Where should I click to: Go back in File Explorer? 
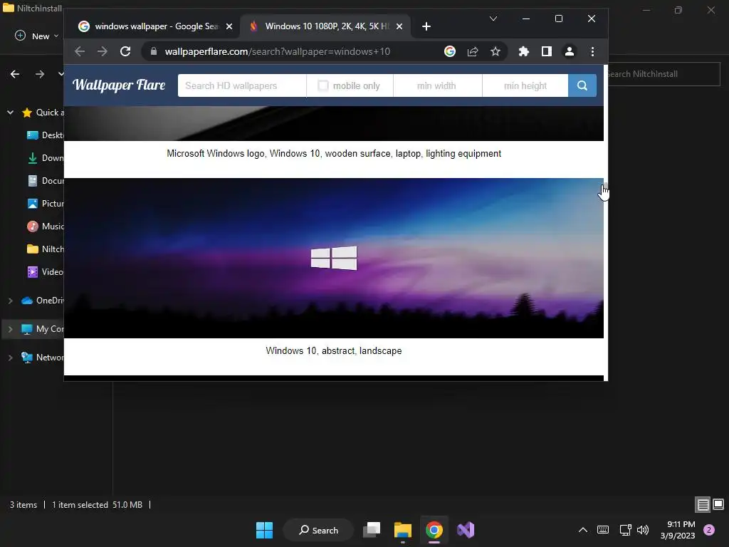pyautogui.click(x=15, y=74)
